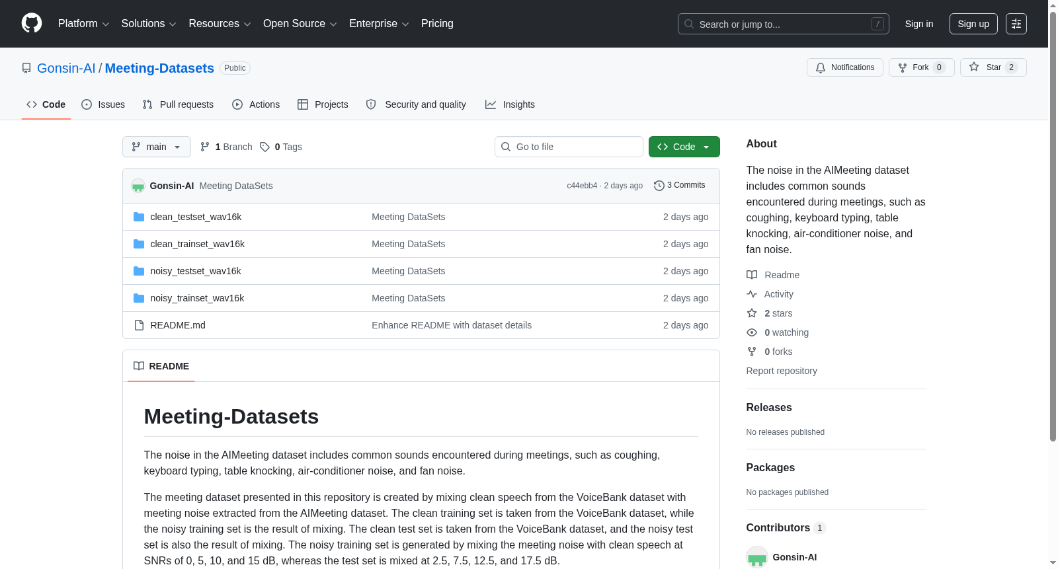Open the noisy_trainset_wav16k folder name
This screenshot has height=569, width=1058.
point(197,298)
